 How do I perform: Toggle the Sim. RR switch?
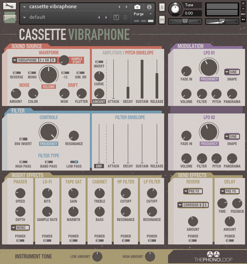point(81,73)
